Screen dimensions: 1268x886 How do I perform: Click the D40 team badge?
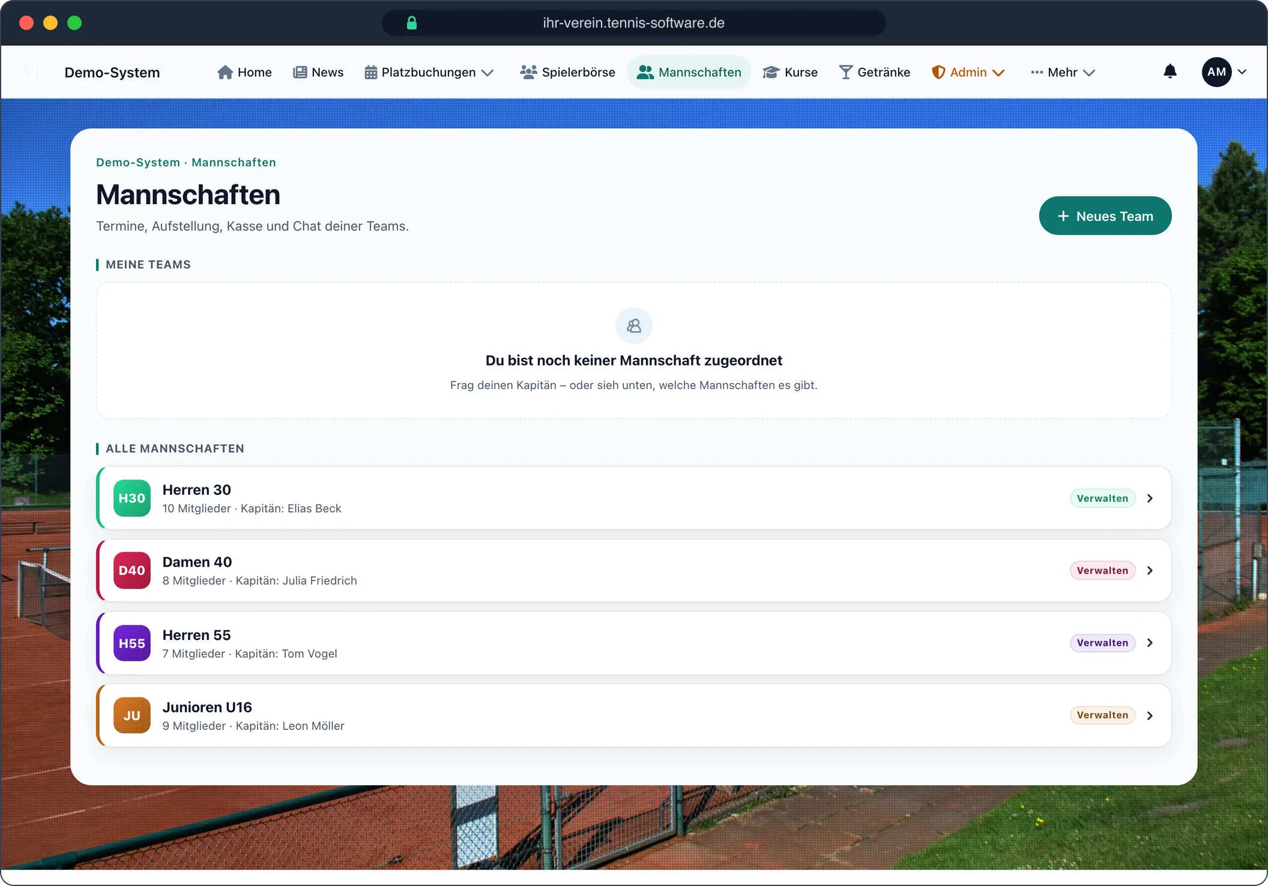click(131, 570)
